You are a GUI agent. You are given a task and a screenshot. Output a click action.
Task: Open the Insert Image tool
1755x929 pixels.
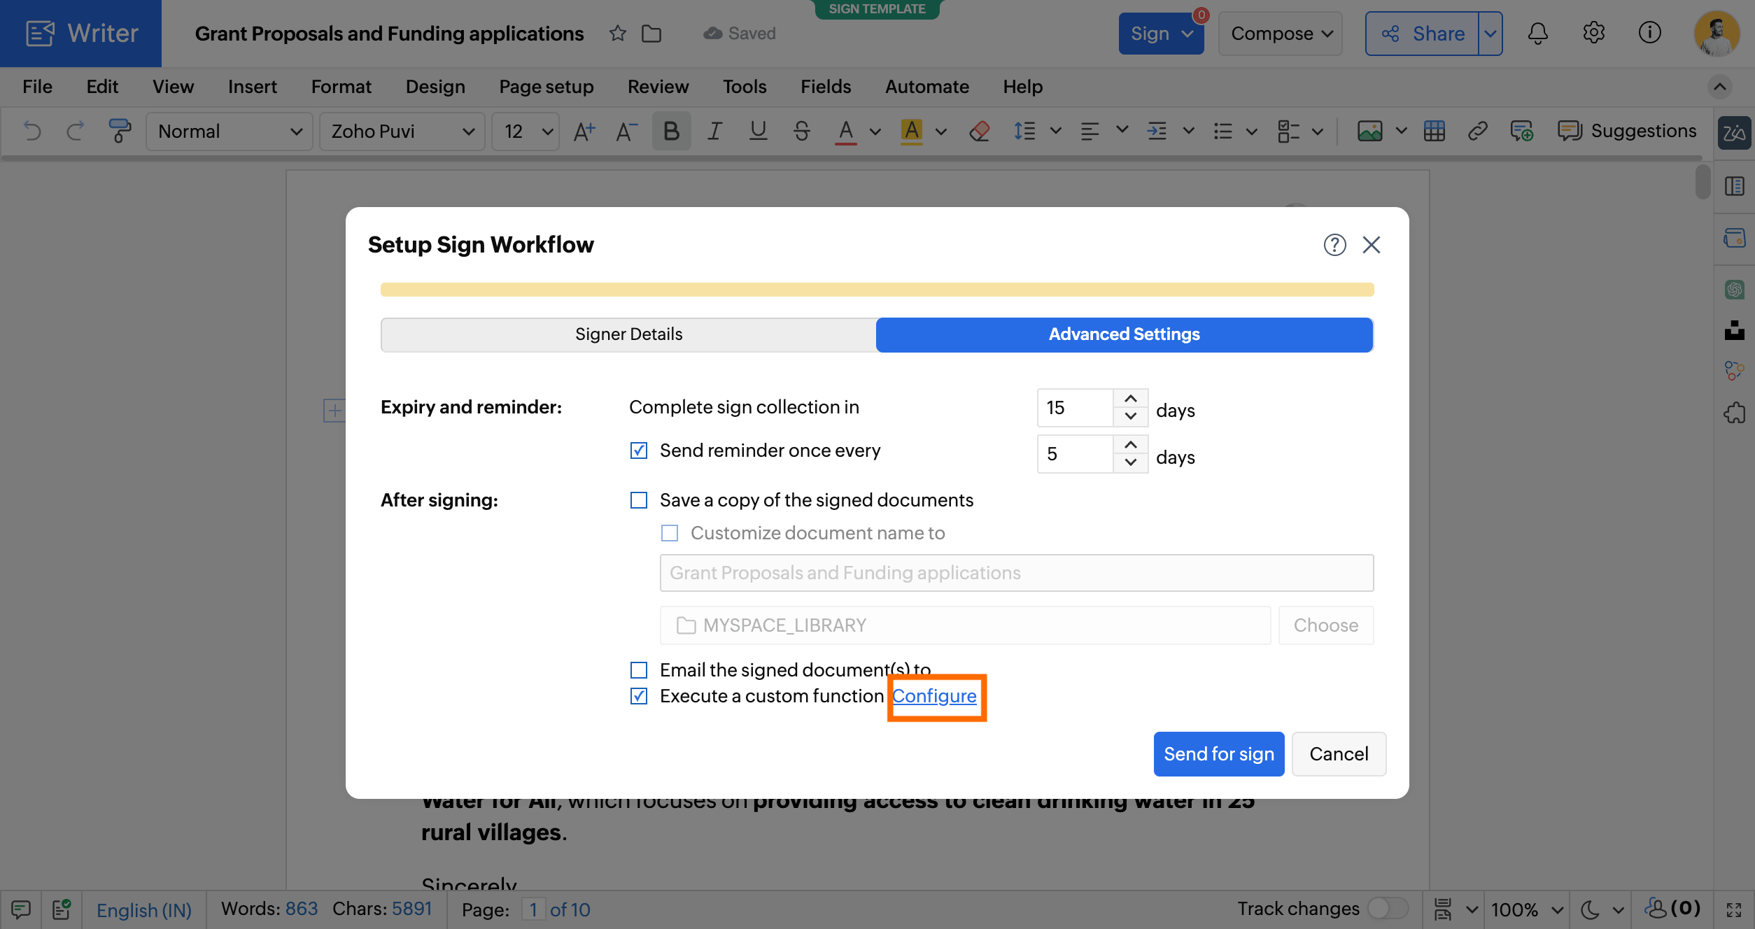coord(1370,131)
